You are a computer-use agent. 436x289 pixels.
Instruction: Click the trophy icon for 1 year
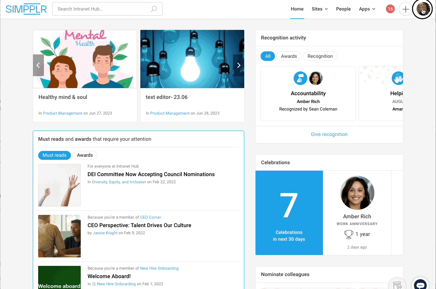coord(348,234)
